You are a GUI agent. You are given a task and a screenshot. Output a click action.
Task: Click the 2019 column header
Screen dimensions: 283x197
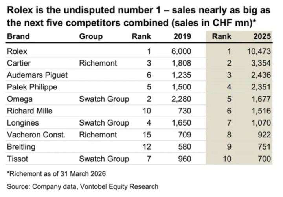click(182, 36)
